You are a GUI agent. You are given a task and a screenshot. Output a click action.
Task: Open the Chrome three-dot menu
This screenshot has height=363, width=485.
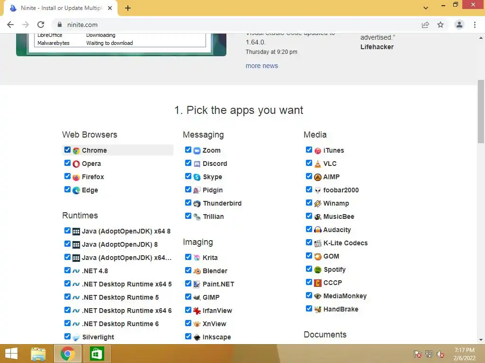[x=475, y=25]
